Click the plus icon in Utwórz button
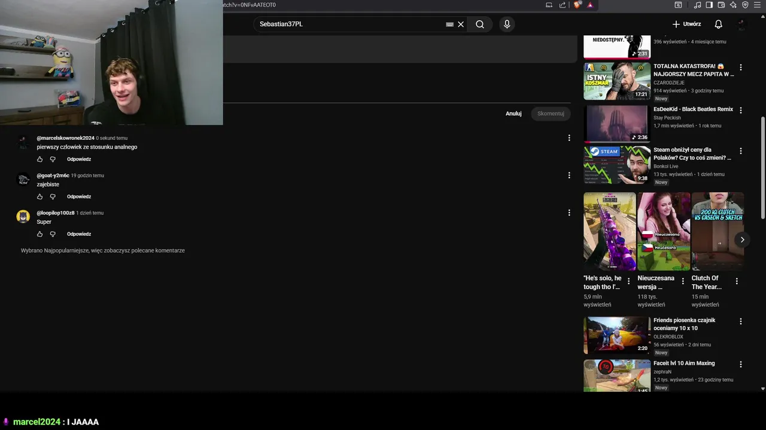 point(676,24)
